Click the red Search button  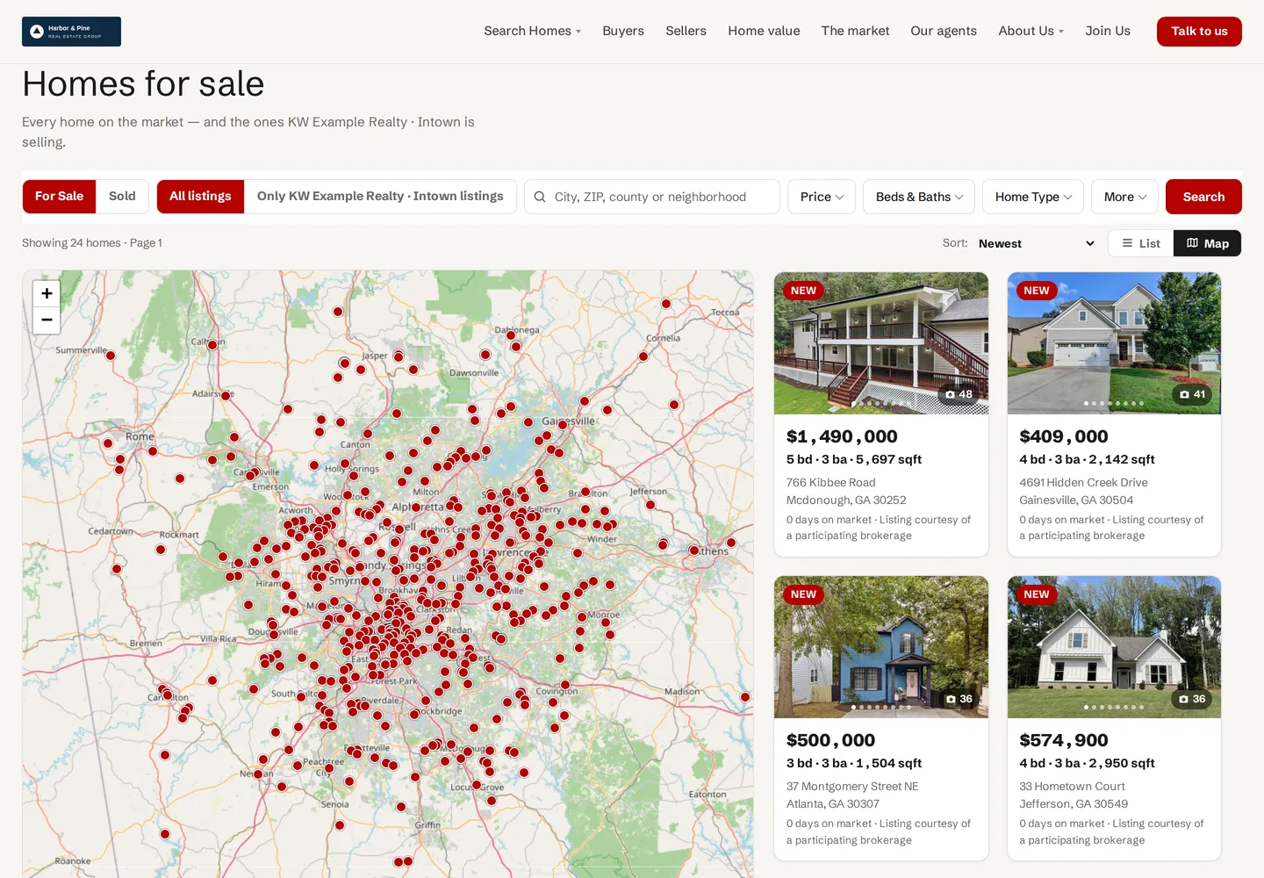(1203, 197)
